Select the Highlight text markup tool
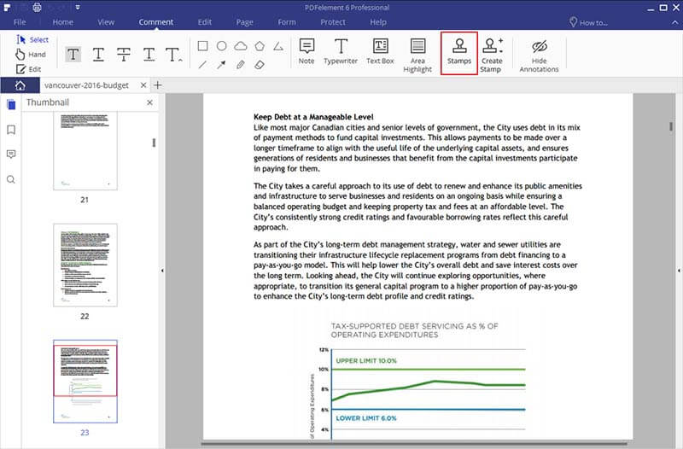 [73, 55]
